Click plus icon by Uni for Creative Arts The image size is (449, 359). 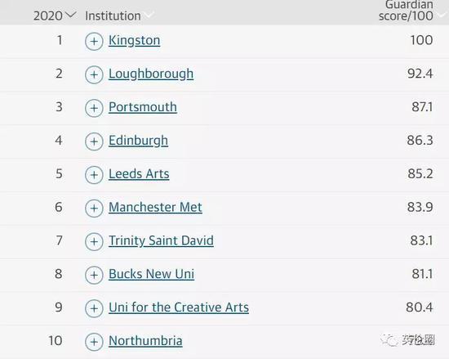tap(94, 308)
